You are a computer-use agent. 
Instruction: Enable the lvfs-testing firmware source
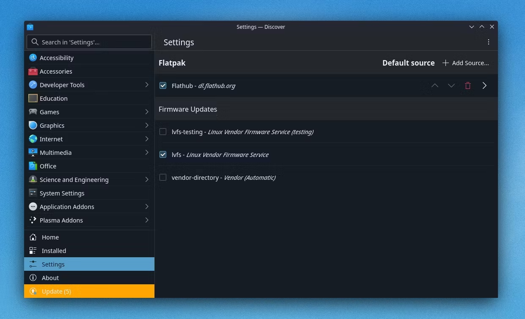163,132
